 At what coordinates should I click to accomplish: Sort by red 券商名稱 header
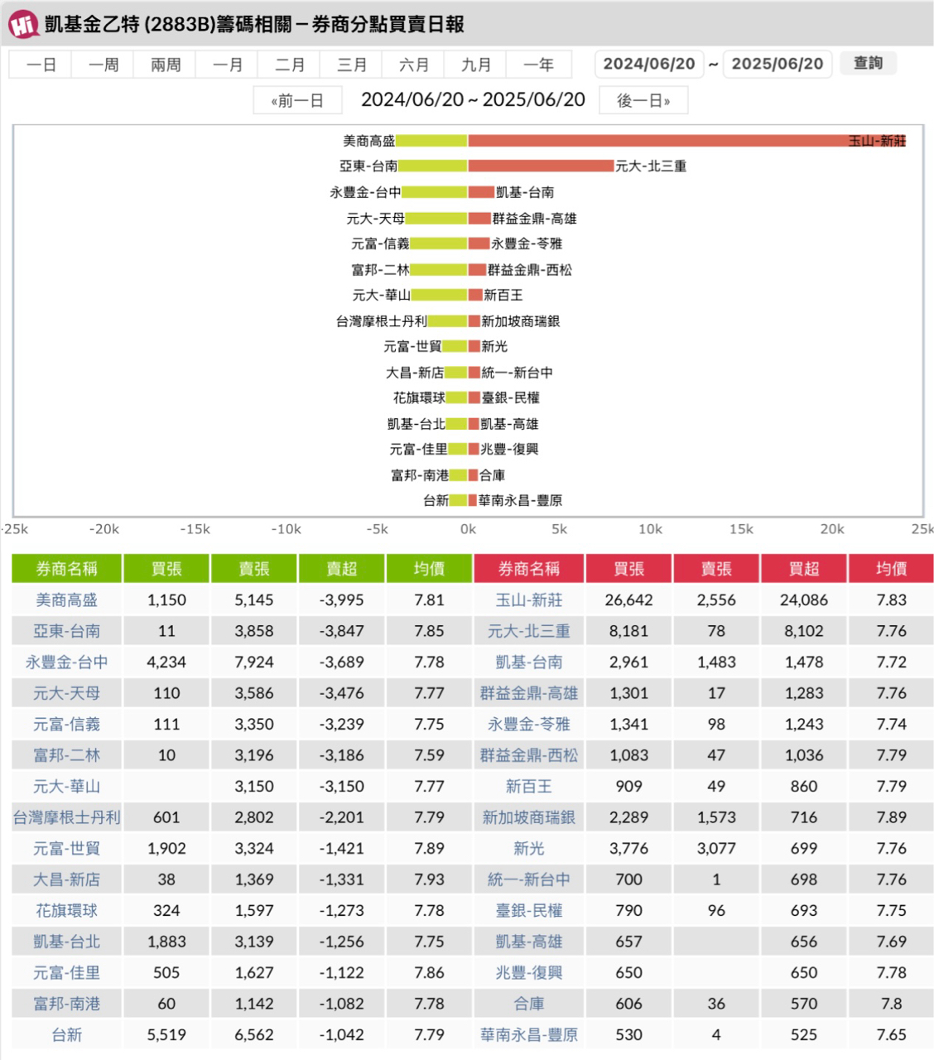click(x=528, y=569)
